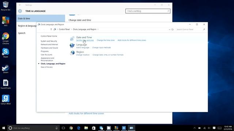Expand the Clock, Language, and Region breadcrumb arrow

click(98, 29)
